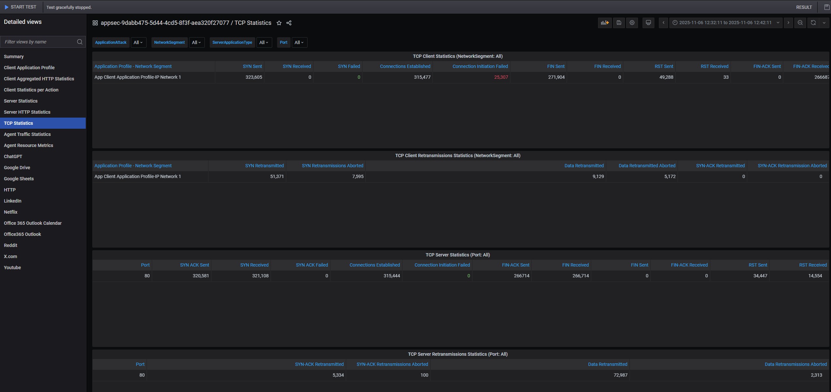831x392 pixels.
Task: Open the time range picker dropdown
Action: click(x=725, y=23)
